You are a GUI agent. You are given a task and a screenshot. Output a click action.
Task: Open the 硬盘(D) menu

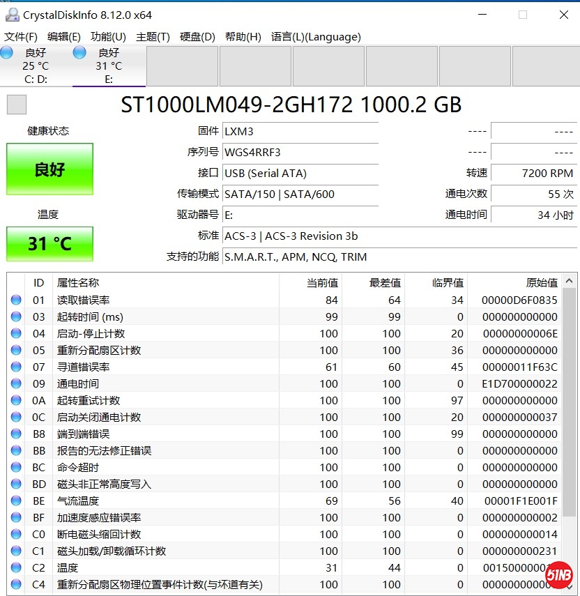(x=197, y=37)
